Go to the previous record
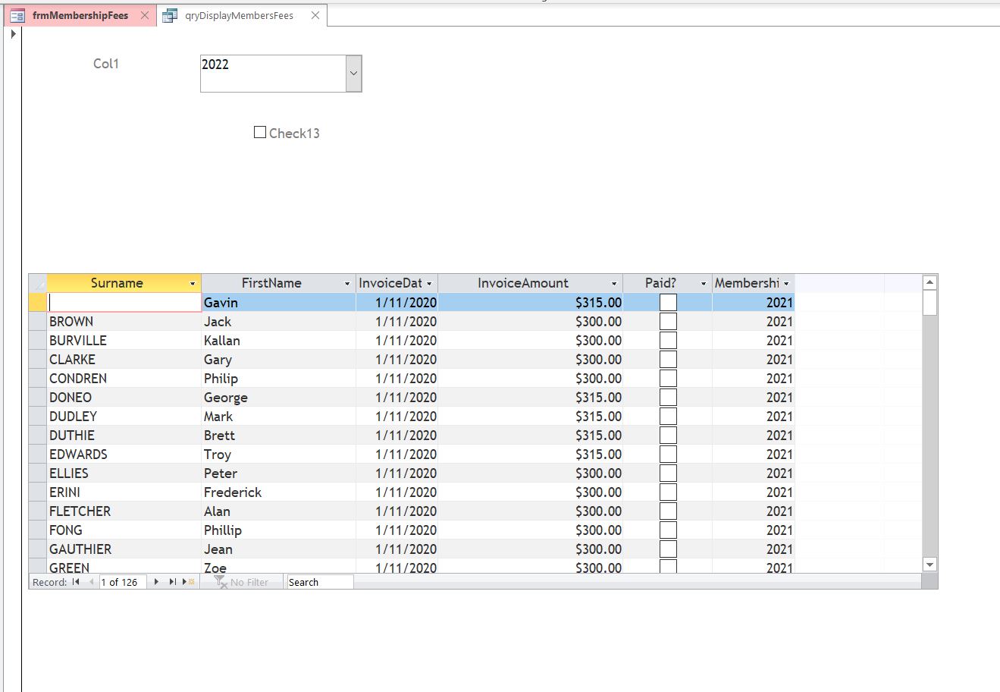 click(x=92, y=582)
